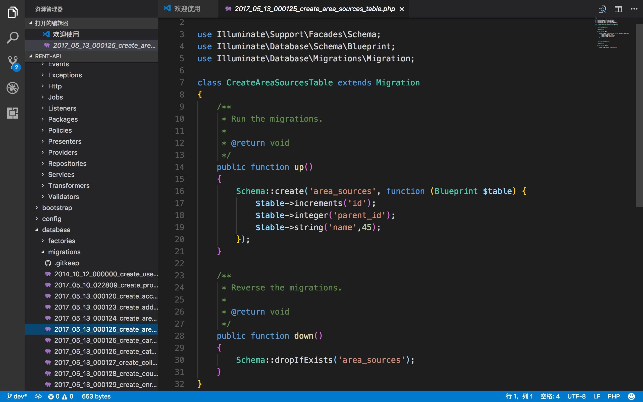Open the more actions ellipsis menu
The image size is (643, 402).
(634, 9)
